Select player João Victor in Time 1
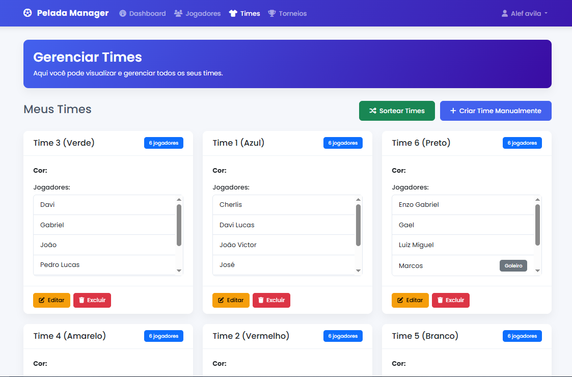This screenshot has height=377, width=572. (238, 245)
